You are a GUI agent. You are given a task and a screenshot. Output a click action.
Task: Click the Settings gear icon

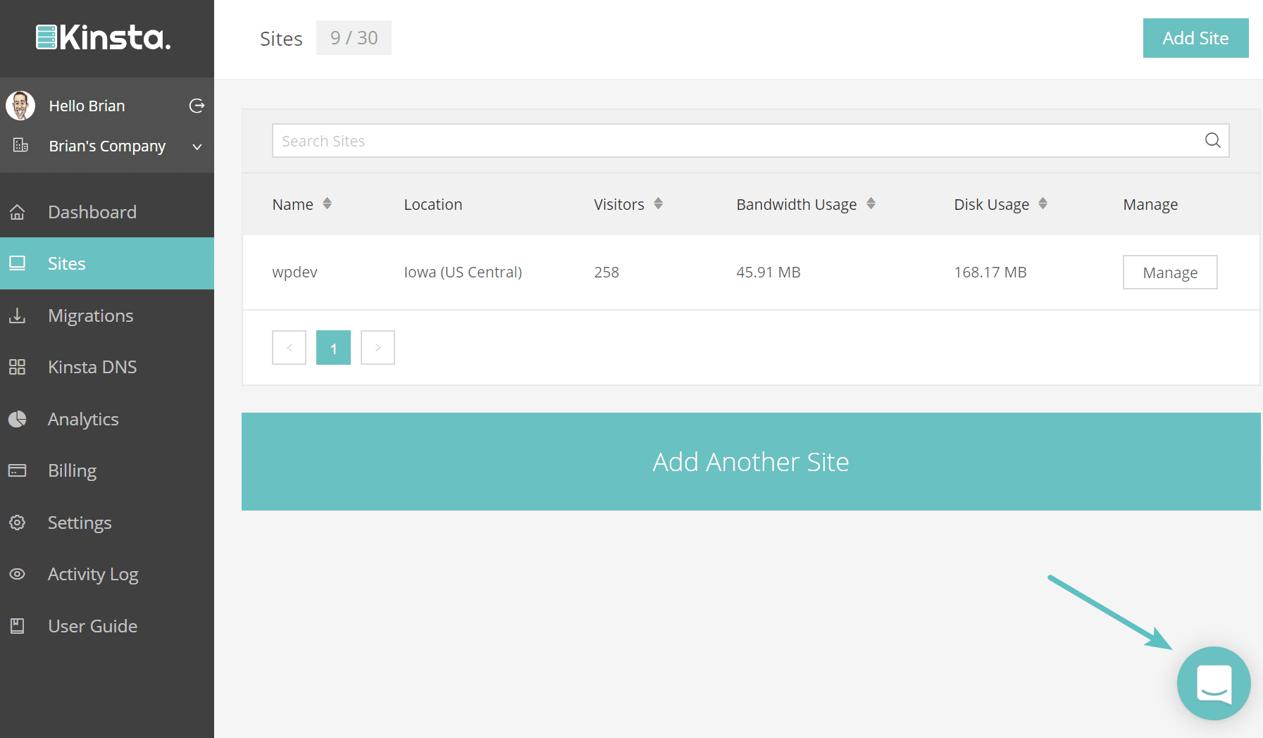[17, 522]
